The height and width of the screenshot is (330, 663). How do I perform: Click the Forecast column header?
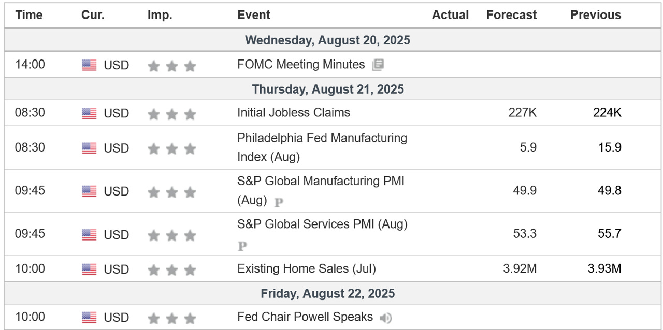tap(511, 15)
